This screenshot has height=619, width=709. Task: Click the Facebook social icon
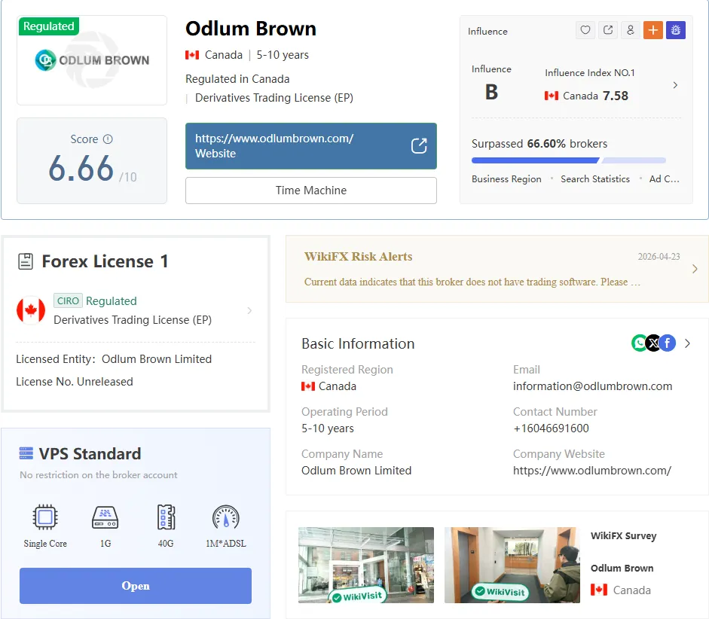click(x=668, y=343)
